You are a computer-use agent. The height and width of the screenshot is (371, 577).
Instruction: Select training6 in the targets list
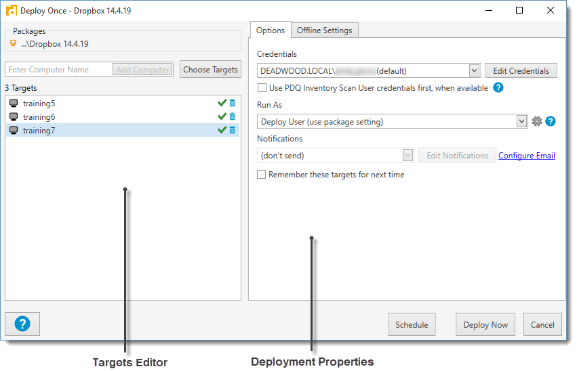point(39,117)
